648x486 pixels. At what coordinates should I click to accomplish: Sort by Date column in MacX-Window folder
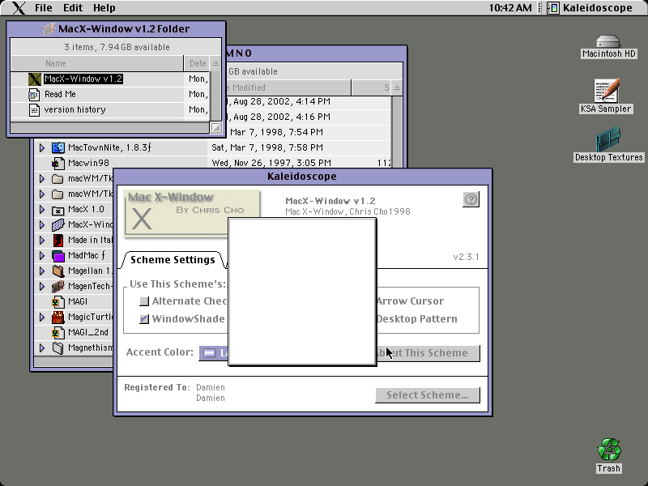[198, 63]
